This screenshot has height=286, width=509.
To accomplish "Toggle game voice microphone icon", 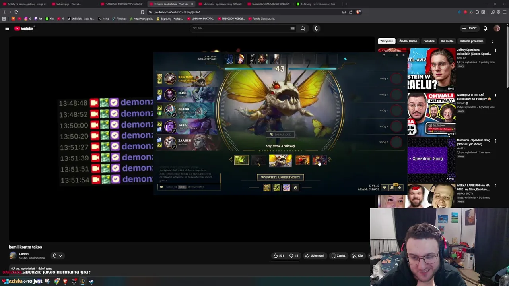I will pyautogui.click(x=399, y=187).
